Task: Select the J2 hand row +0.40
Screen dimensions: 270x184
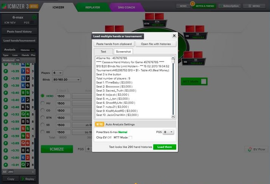Action: click(x=18, y=100)
